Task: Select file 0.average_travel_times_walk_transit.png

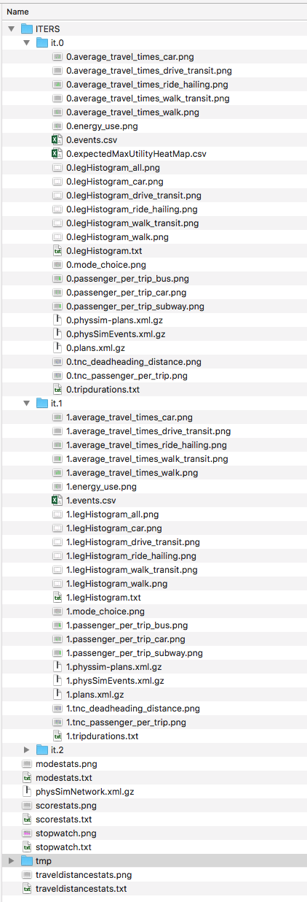Action: [x=148, y=99]
